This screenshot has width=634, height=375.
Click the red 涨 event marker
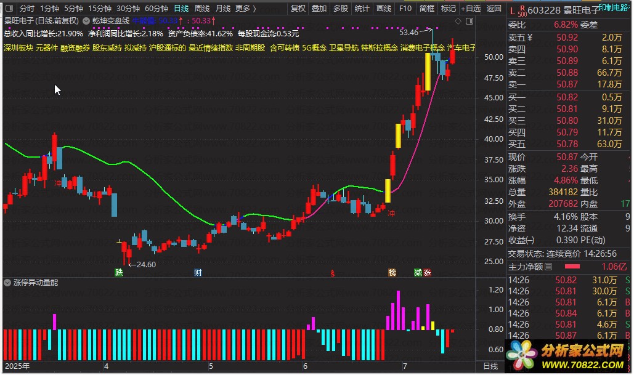428,272
